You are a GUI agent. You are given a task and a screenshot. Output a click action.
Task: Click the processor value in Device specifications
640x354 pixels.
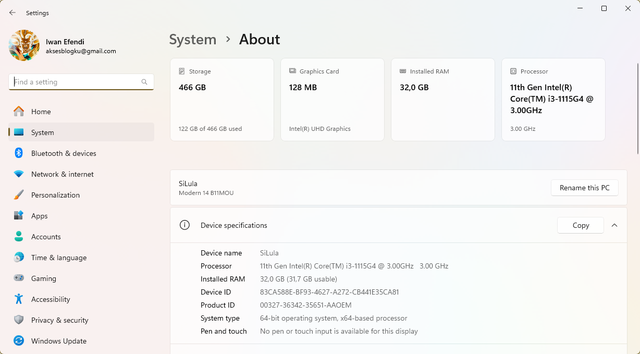point(354,266)
